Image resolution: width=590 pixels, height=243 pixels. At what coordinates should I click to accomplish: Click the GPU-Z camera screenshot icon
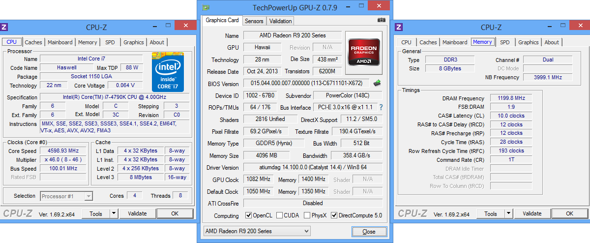[381, 20]
